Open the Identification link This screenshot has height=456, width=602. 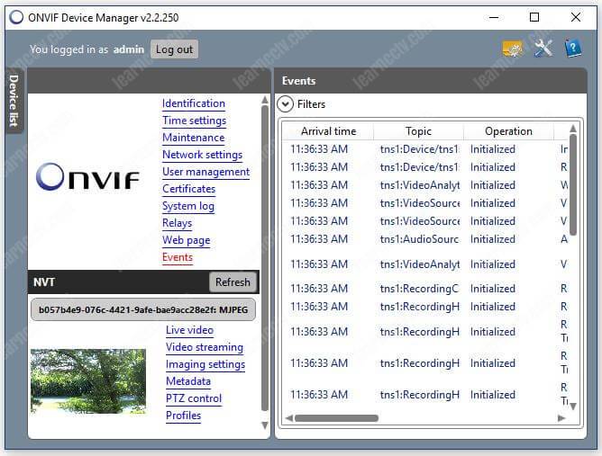click(194, 103)
